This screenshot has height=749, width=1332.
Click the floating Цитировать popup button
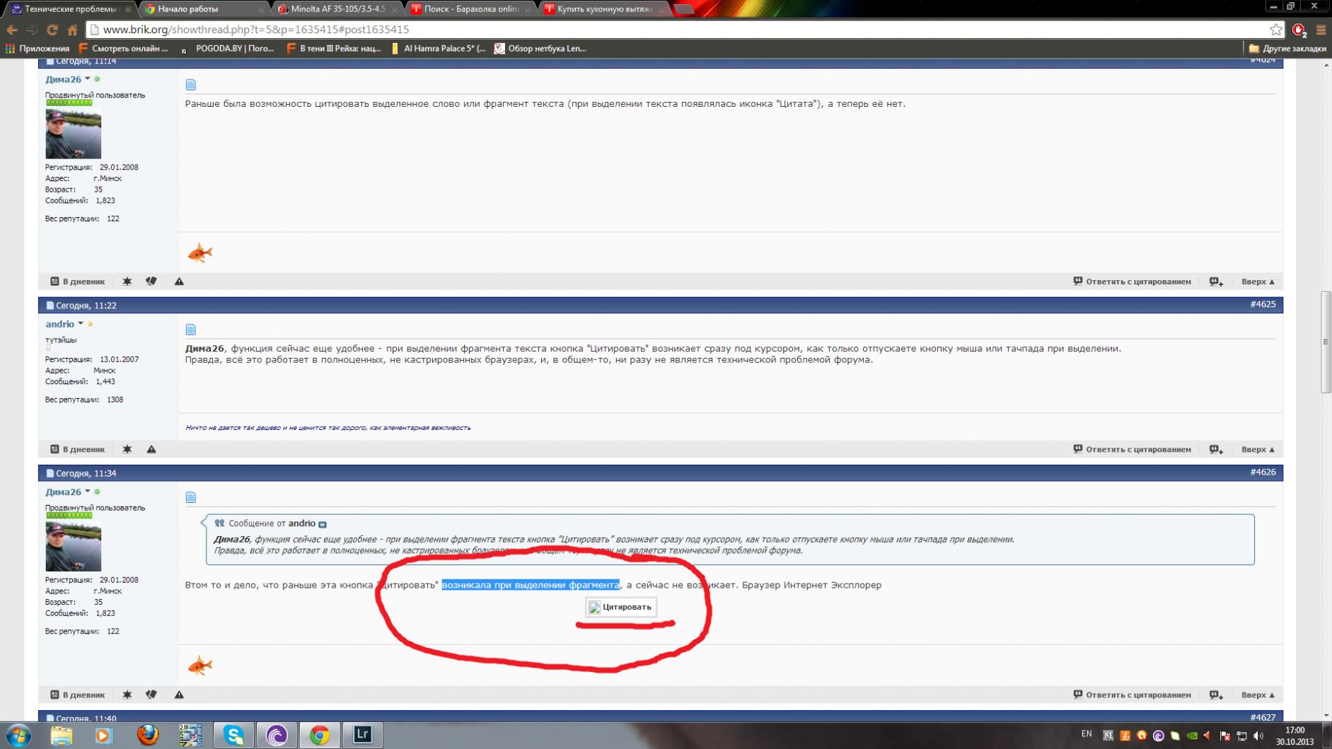[x=620, y=607]
